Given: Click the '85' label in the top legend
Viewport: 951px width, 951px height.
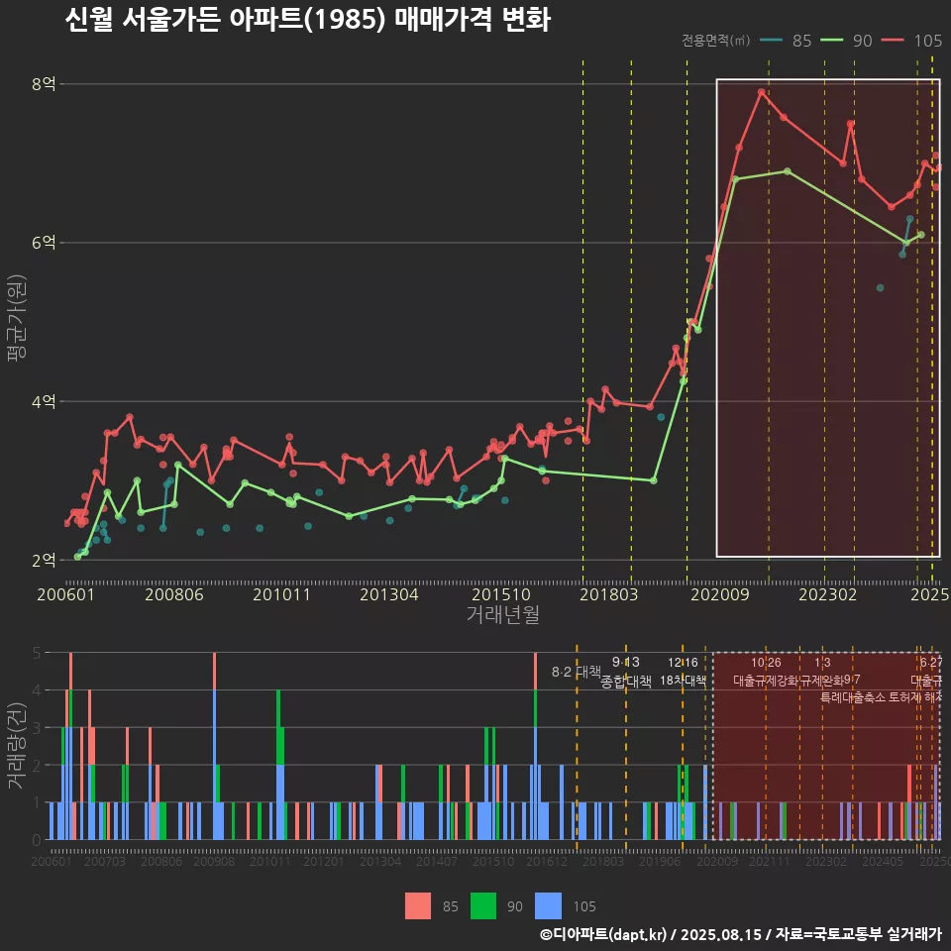Looking at the screenshot, I should point(801,41).
